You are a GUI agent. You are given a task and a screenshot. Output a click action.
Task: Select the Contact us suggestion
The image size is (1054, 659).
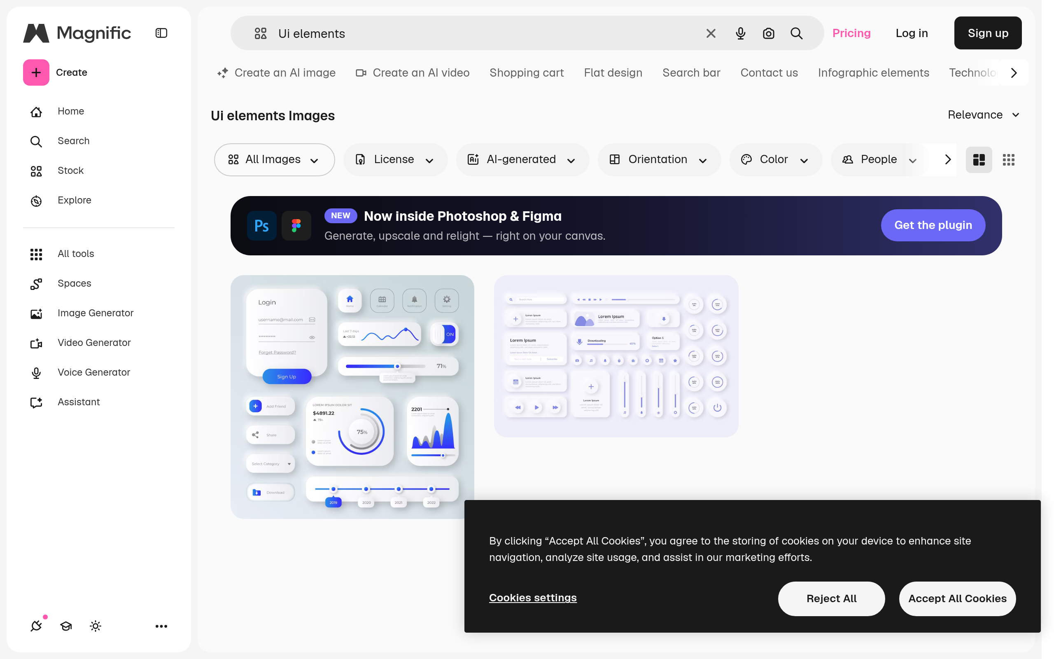pos(769,73)
